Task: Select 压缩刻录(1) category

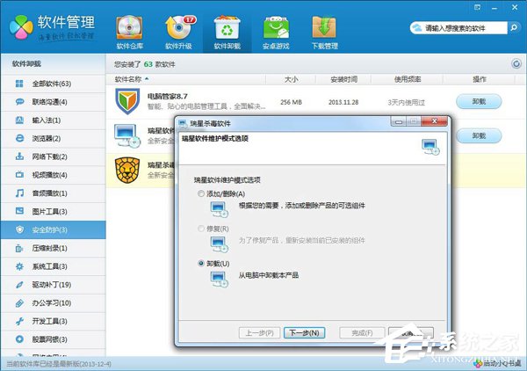Action: pos(53,248)
